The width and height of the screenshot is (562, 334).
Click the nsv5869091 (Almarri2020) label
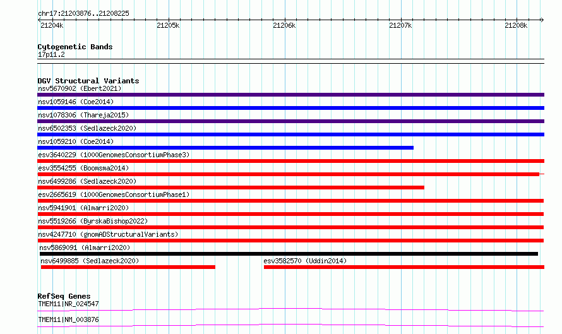[85, 248]
